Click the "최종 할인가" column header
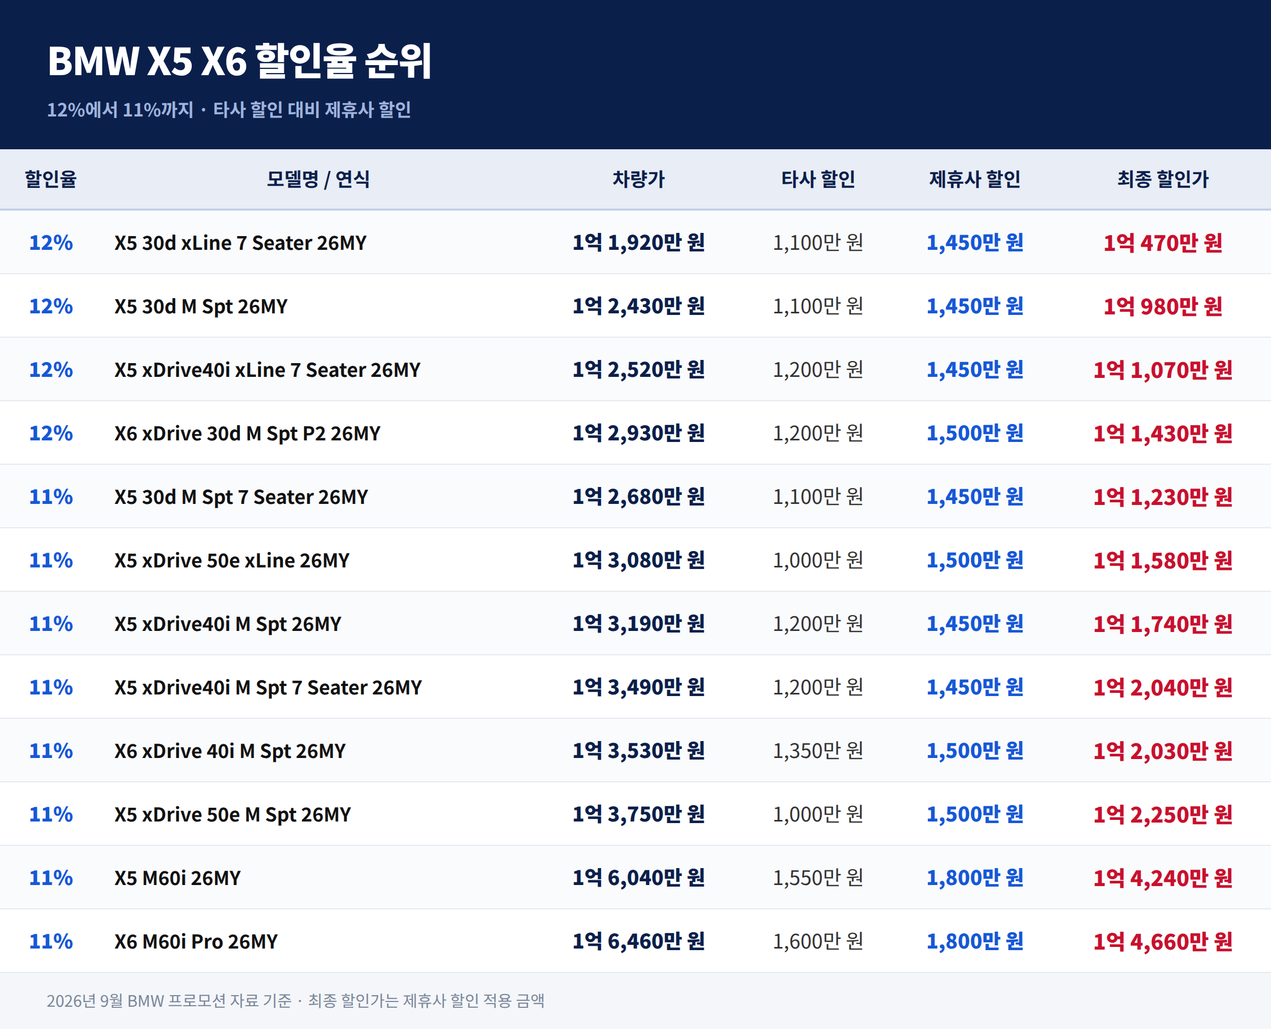Viewport: 1271px width, 1029px height. [x=1163, y=179]
